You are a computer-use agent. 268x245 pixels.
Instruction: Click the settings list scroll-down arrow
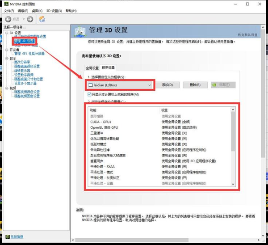tap(233, 184)
